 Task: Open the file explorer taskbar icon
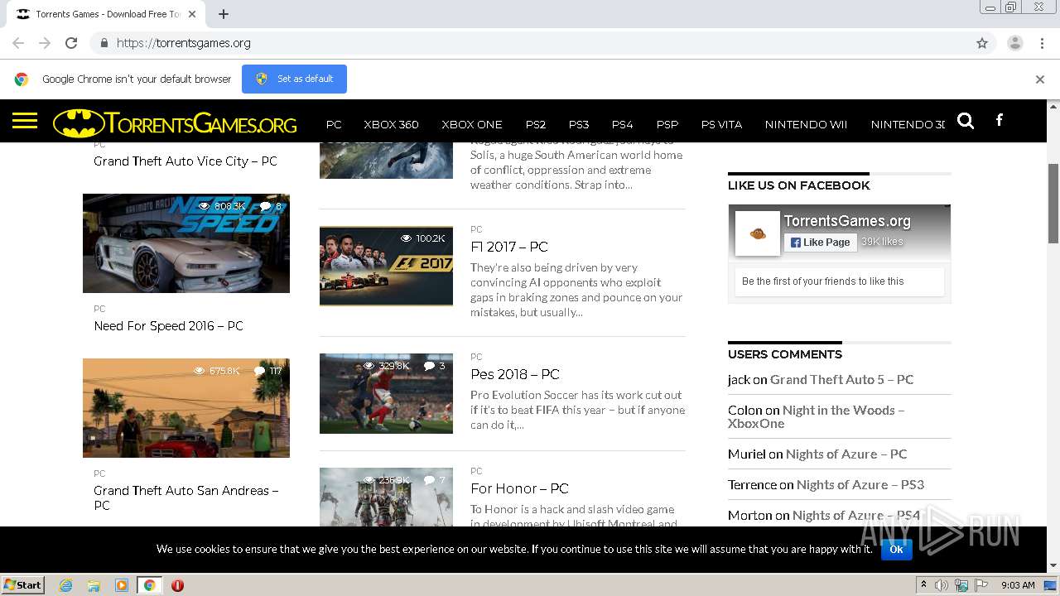pos(94,585)
